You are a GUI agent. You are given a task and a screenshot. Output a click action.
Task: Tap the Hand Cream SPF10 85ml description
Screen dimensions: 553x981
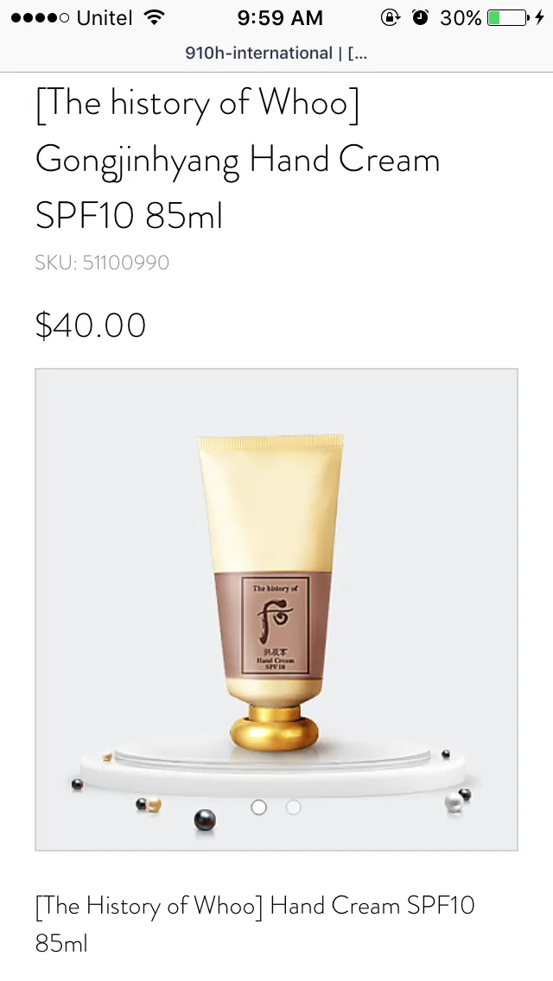[255, 923]
